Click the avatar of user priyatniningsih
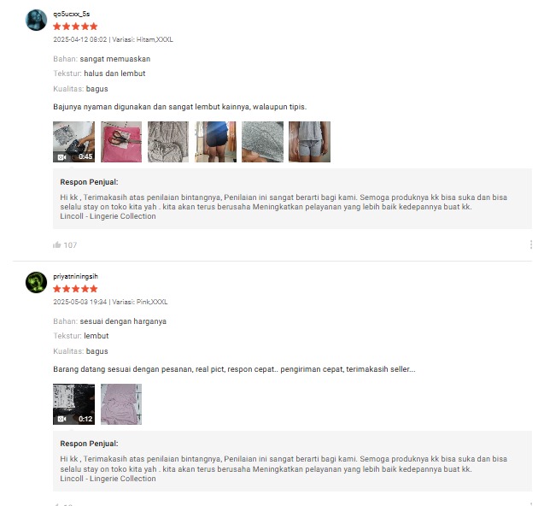The width and height of the screenshot is (544, 506). 36,282
